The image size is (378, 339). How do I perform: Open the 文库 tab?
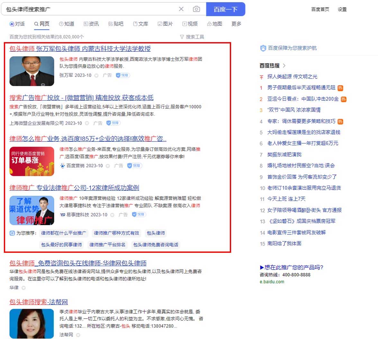(140, 24)
